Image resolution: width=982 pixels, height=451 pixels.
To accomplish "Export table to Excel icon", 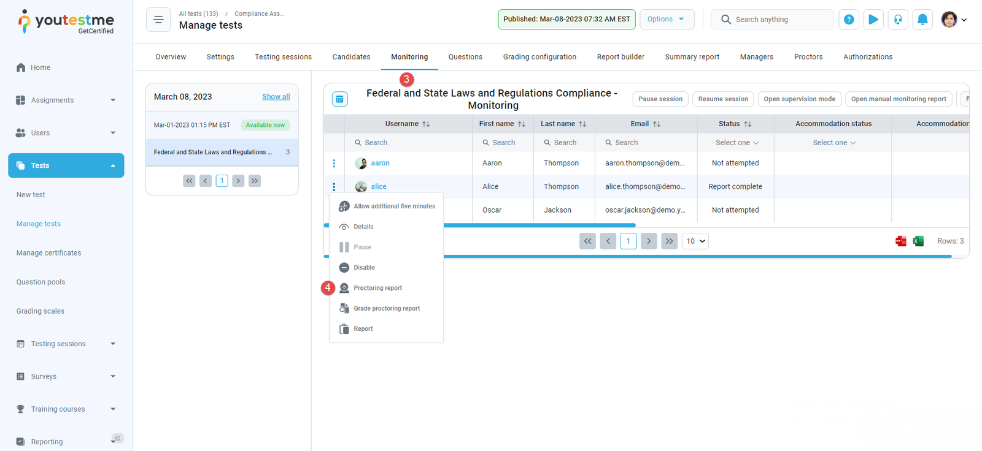I will pyautogui.click(x=918, y=241).
